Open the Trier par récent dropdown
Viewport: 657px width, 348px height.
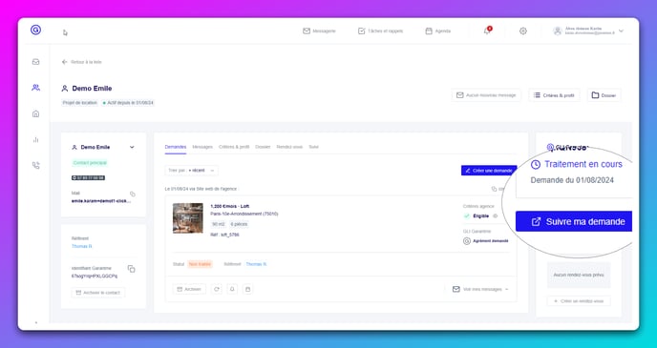(x=192, y=171)
